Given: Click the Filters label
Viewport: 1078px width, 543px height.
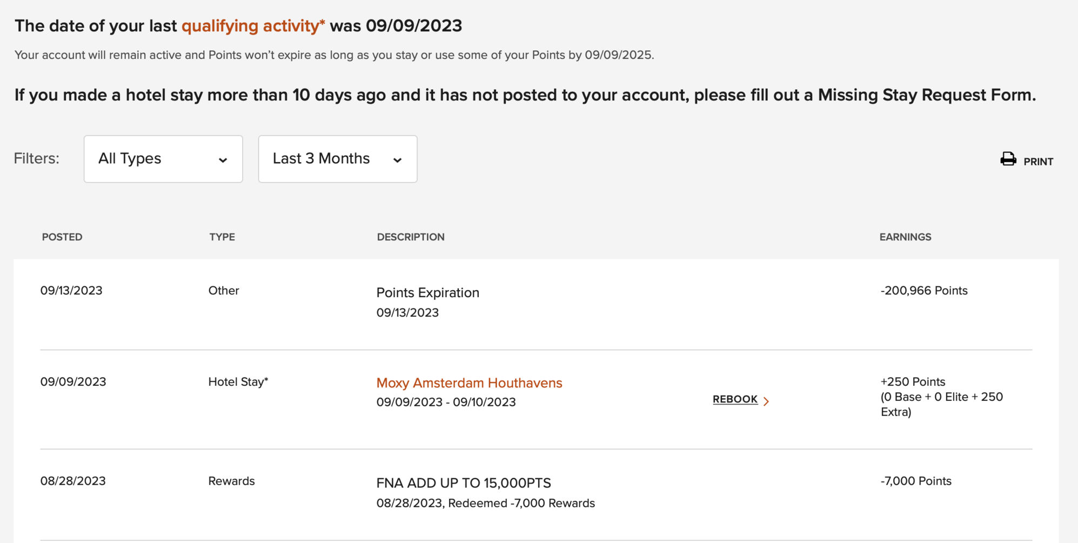Looking at the screenshot, I should [36, 158].
